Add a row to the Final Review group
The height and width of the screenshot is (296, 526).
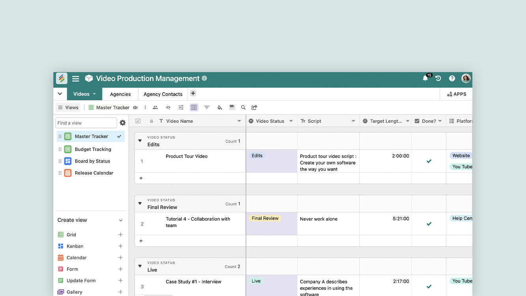coord(141,241)
